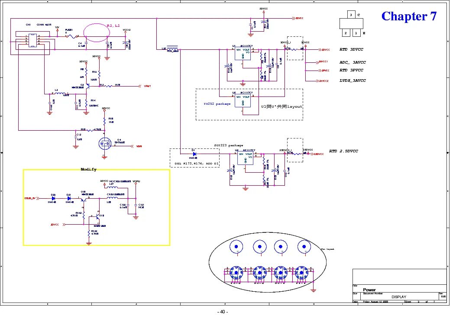Select the L22 ferrite bead symbol
Image resolution: width=456 pixels, height=322 pixels.
(x=172, y=48)
